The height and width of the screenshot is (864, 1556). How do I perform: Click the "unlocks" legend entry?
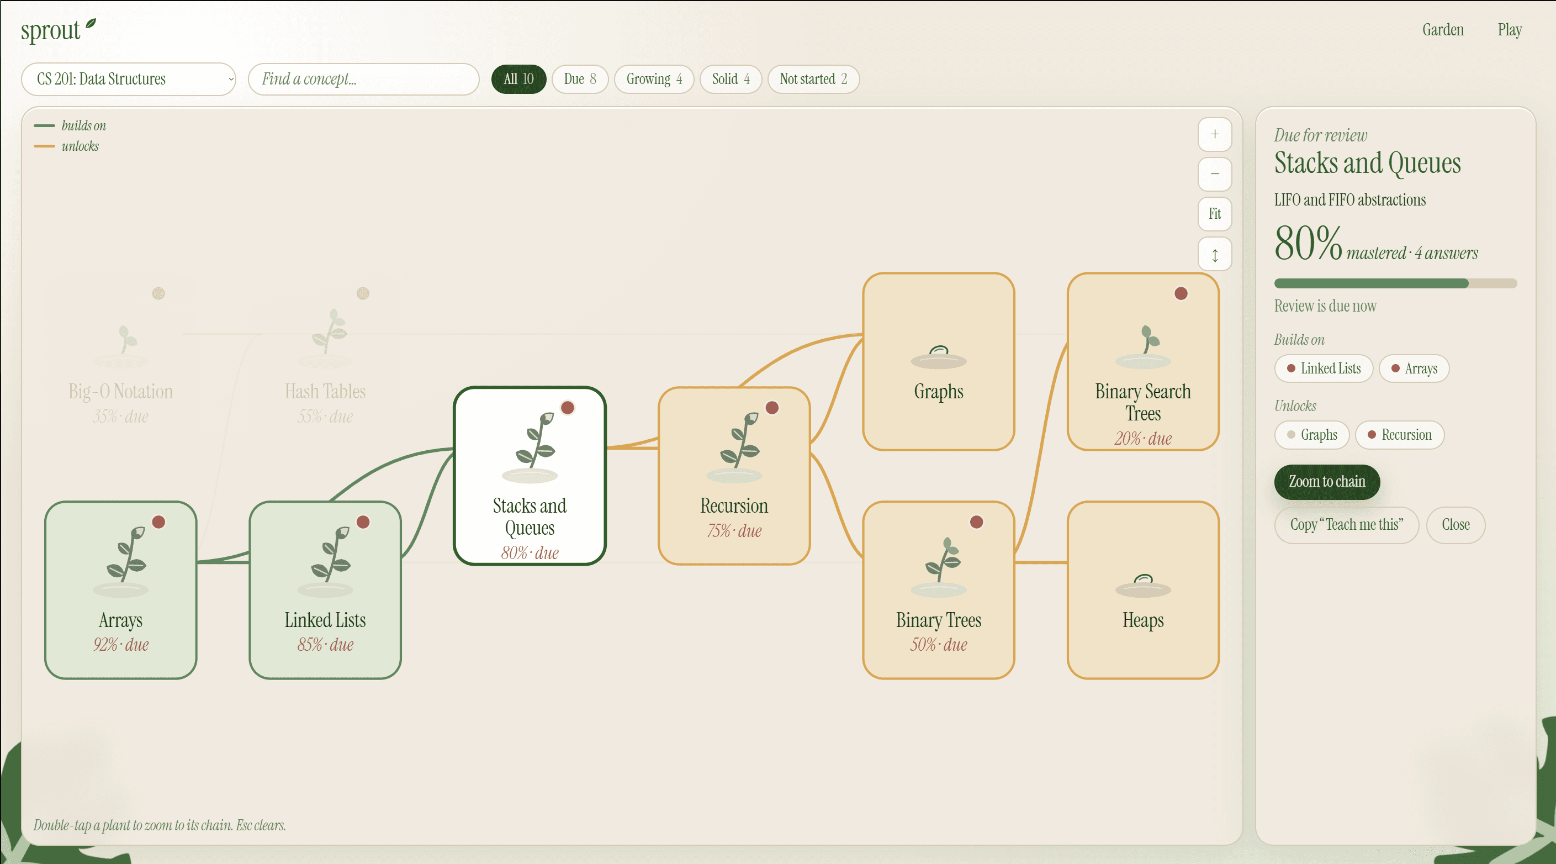pyautogui.click(x=66, y=146)
